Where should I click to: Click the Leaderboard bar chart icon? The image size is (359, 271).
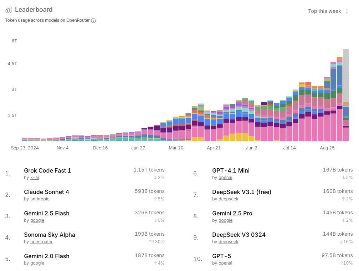tap(9, 10)
